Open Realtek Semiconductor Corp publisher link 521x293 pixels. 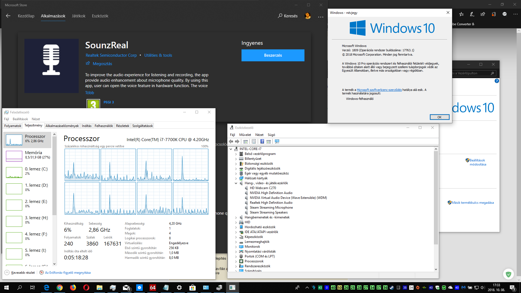111,55
